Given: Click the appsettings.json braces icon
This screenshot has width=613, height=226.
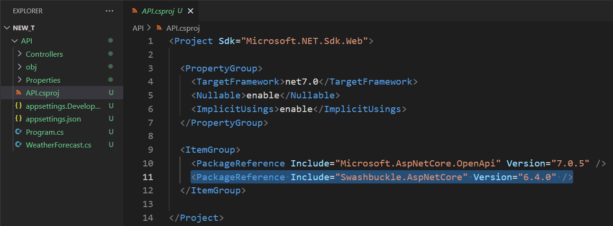Looking at the screenshot, I should tap(18, 119).
